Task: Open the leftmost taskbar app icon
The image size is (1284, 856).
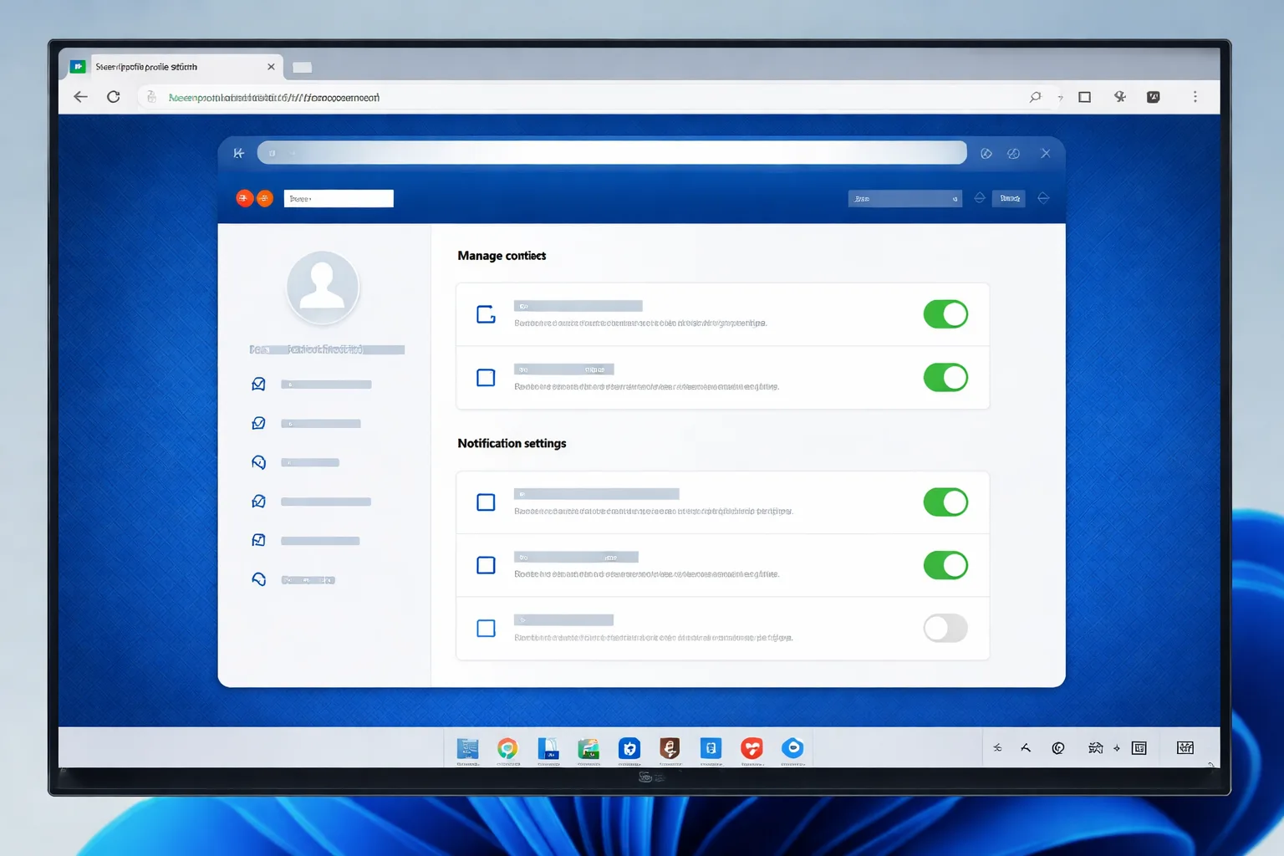Action: [467, 748]
